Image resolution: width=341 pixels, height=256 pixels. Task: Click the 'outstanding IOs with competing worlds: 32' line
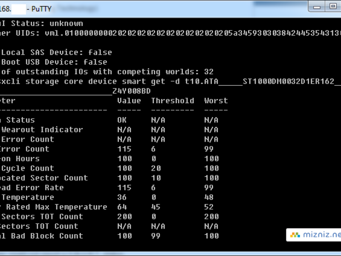[107, 72]
